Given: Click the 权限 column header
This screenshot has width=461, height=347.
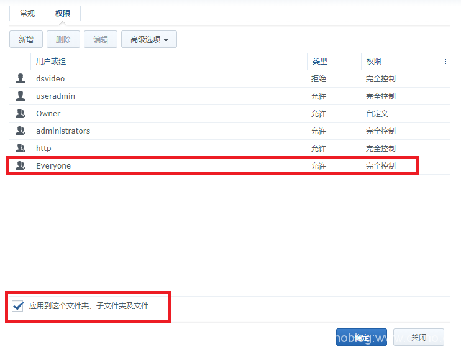Looking at the screenshot, I should (x=374, y=62).
